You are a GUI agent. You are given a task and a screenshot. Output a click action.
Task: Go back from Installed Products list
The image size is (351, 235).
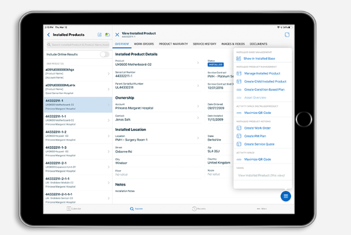[49, 35]
